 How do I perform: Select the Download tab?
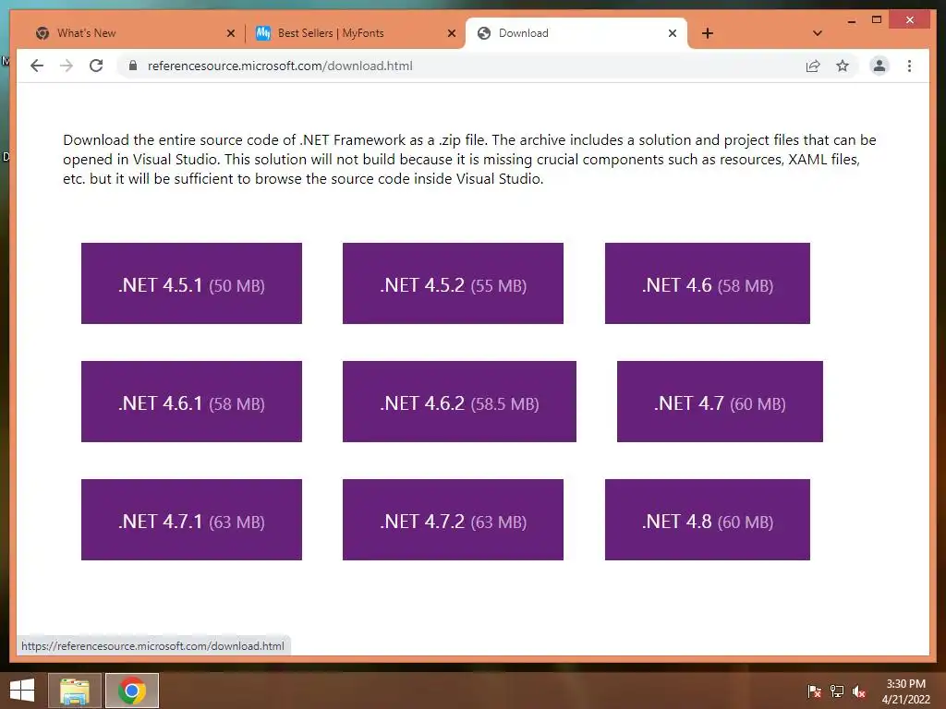tap(576, 33)
